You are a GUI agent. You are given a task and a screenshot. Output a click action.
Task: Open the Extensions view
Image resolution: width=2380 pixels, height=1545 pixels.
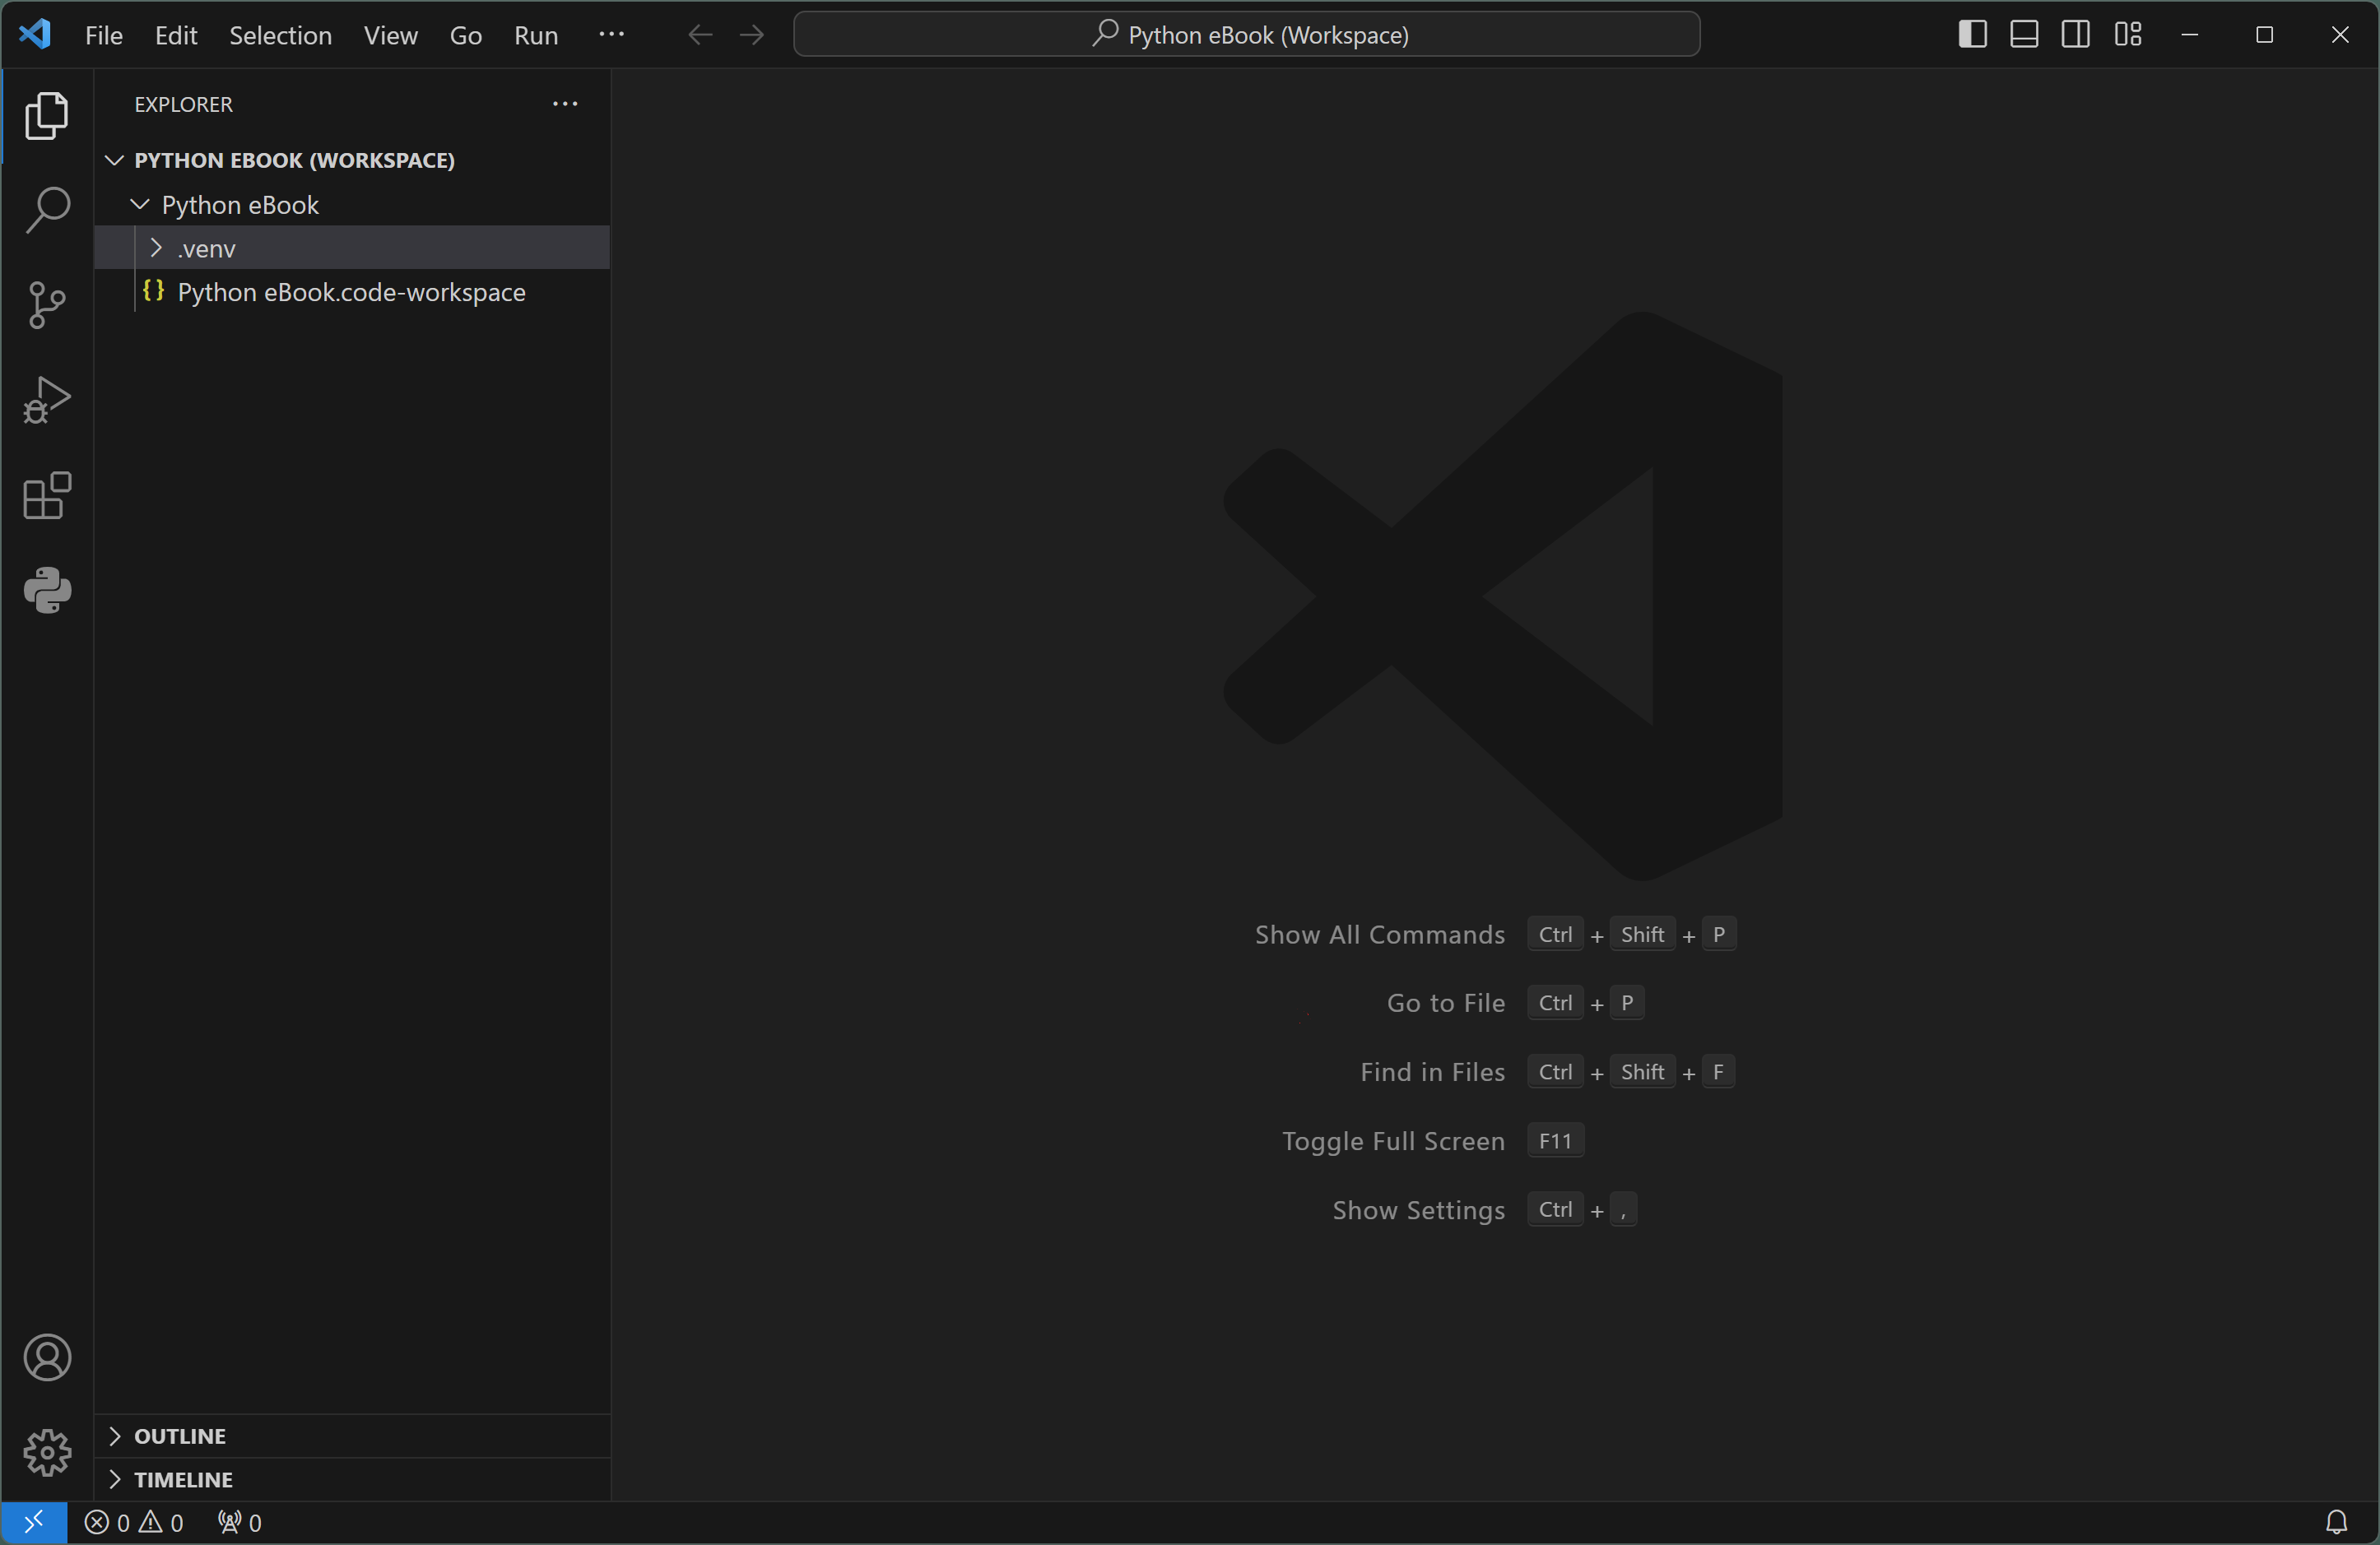[x=47, y=496]
